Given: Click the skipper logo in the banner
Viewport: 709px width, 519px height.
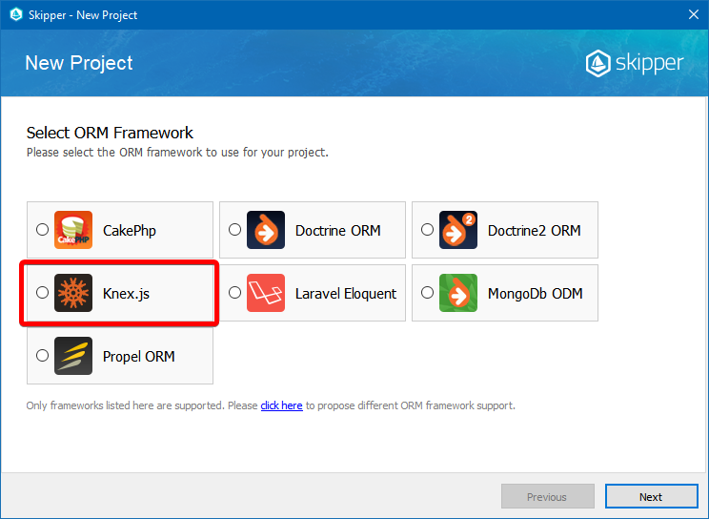Looking at the screenshot, I should 635,63.
